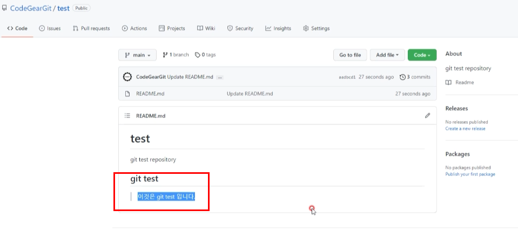
Task: Click the file icon next to README.md
Action: 127,94
